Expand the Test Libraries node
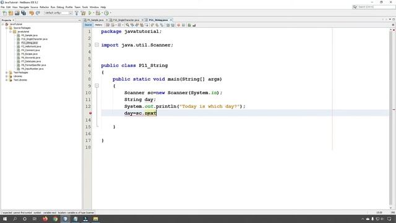The height and width of the screenshot is (223, 396). (x=7, y=80)
